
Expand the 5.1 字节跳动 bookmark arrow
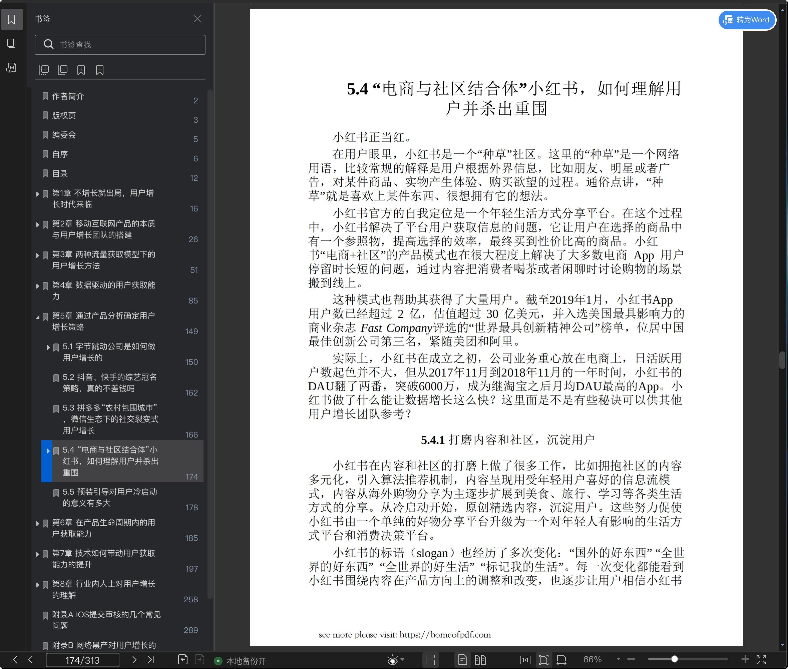click(x=48, y=348)
